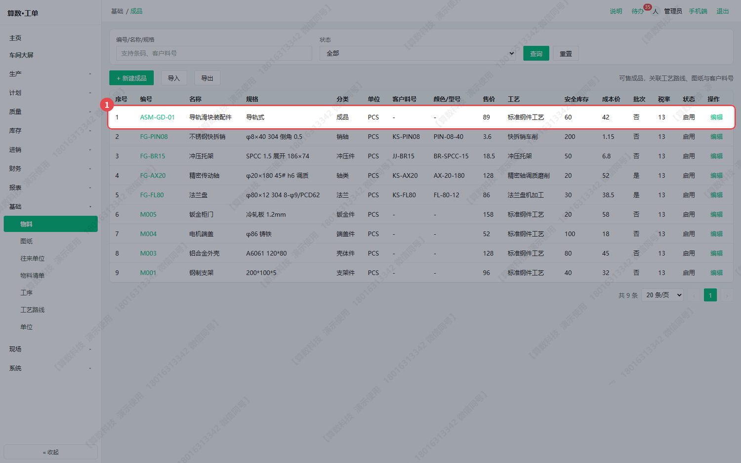Go to 主页 in the sidebar

click(15, 38)
